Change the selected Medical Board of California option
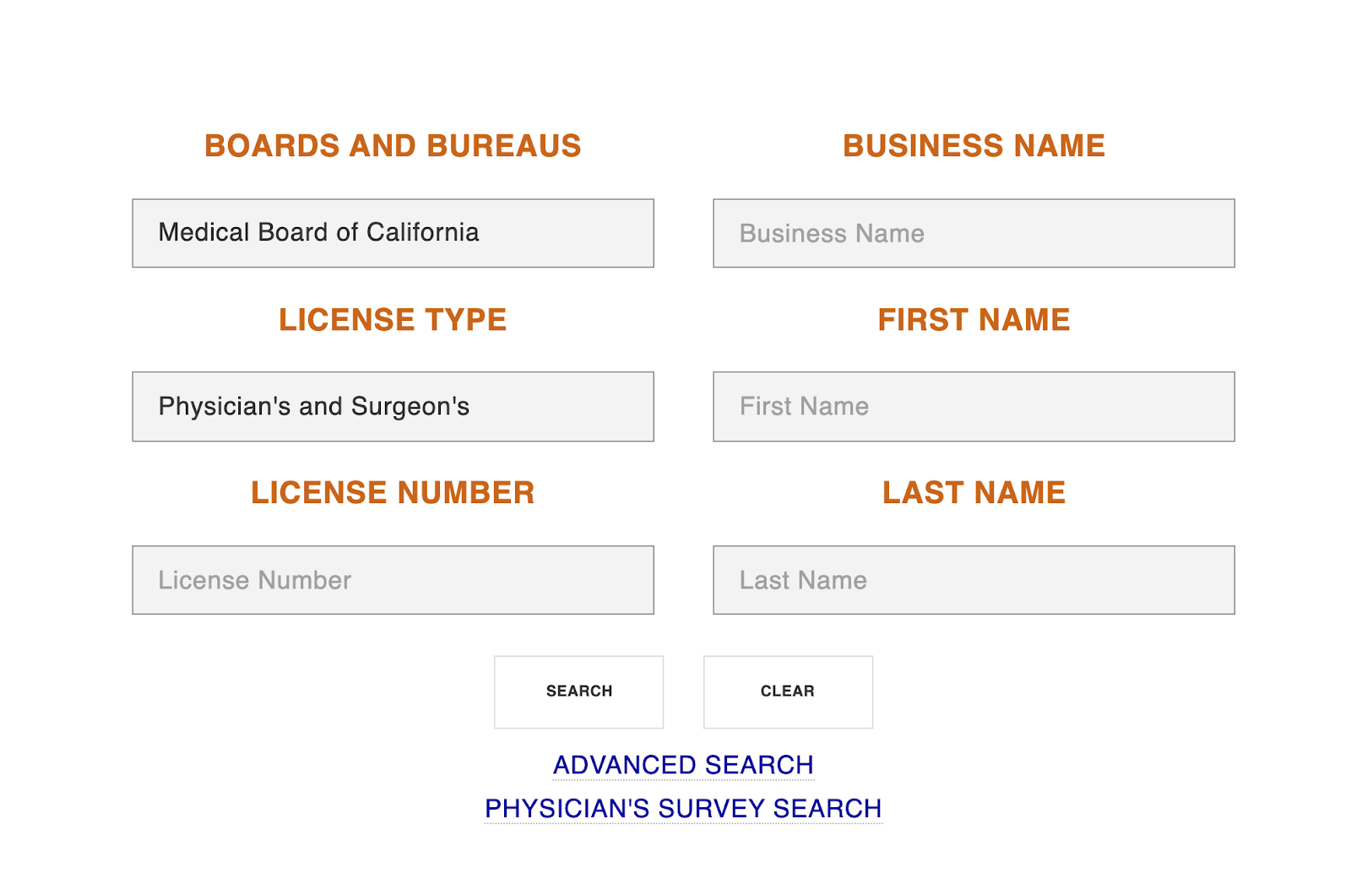This screenshot has width=1351, height=884. click(393, 233)
